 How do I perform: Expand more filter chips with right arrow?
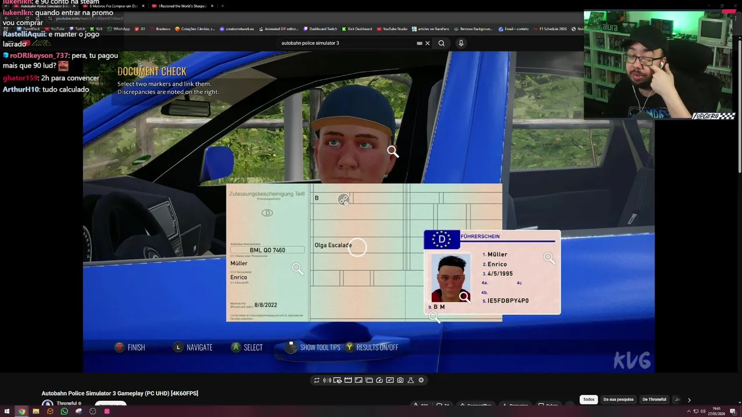(689, 400)
